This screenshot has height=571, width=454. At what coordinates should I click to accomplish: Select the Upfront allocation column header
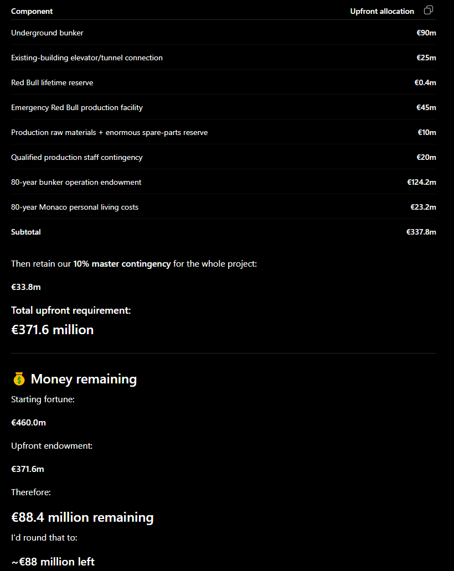click(382, 11)
